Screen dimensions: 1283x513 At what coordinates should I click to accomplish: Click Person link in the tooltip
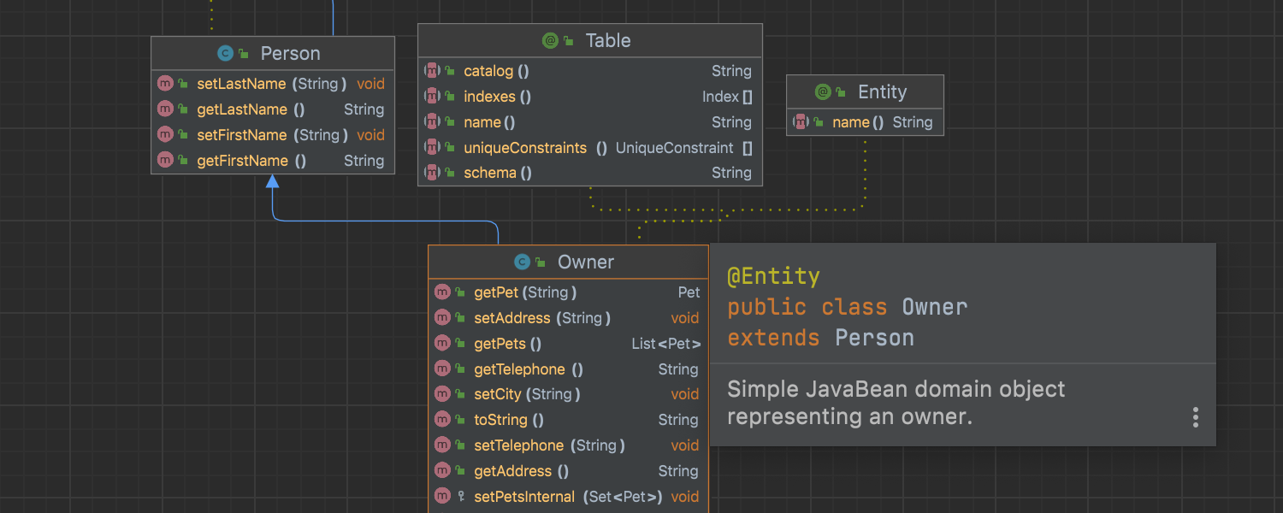coord(874,338)
